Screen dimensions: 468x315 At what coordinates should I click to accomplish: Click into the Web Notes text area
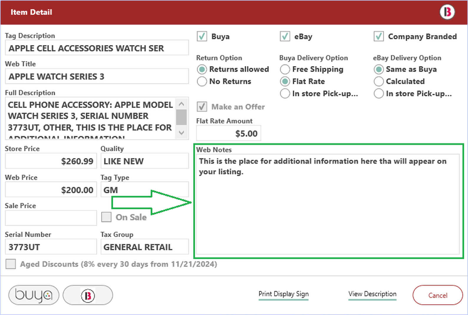coord(328,204)
